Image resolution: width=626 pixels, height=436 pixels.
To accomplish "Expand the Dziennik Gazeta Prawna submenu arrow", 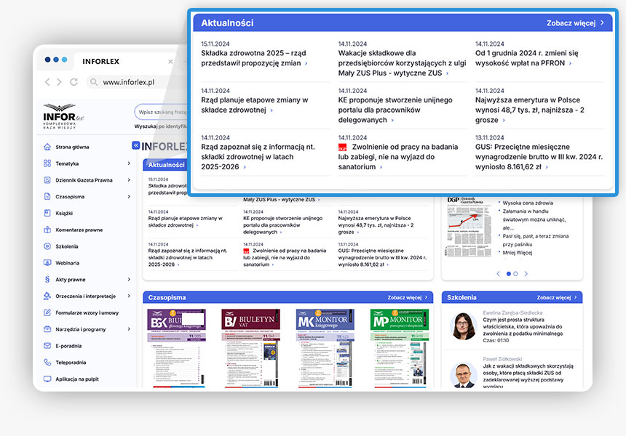I will pyautogui.click(x=129, y=179).
